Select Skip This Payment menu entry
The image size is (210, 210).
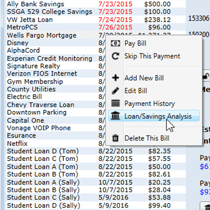coord(154,56)
